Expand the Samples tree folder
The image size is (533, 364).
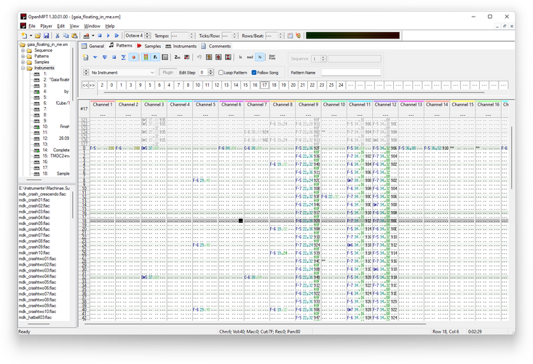tap(23, 62)
